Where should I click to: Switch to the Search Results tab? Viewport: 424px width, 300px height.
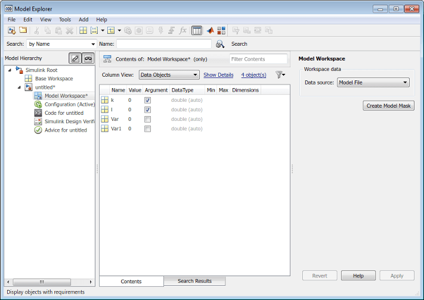194,281
